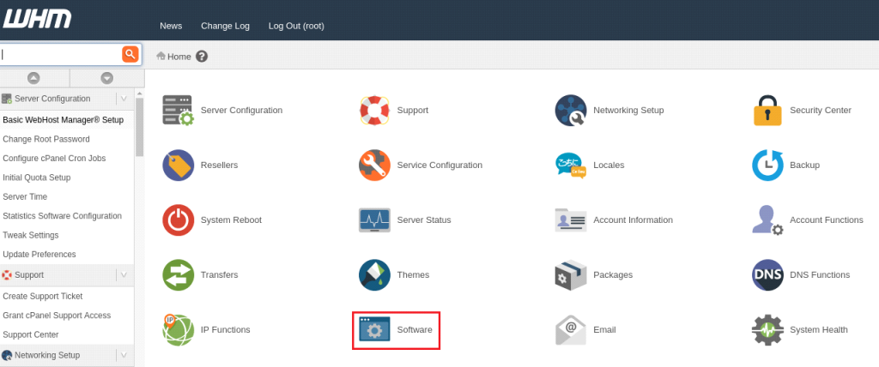Click the System Reboot label text

(x=231, y=220)
